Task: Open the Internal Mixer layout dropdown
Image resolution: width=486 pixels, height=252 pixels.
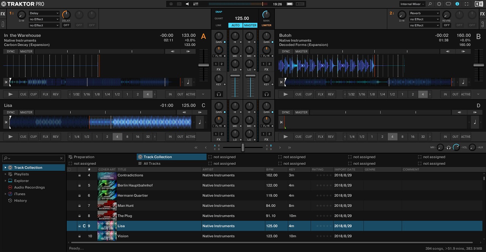Action: click(412, 4)
